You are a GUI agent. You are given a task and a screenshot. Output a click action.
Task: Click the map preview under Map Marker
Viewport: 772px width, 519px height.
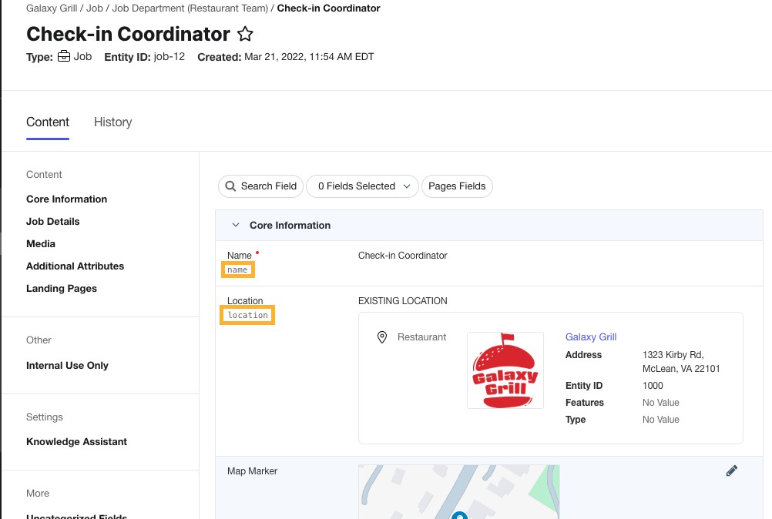(458, 493)
